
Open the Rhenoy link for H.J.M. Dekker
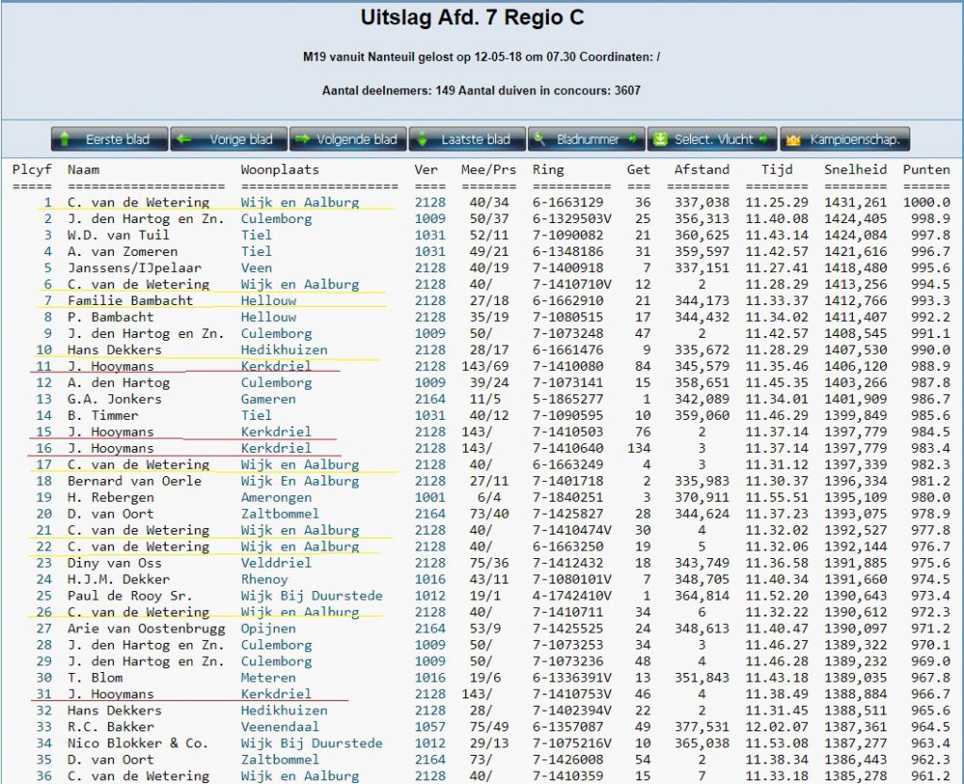[x=265, y=579]
